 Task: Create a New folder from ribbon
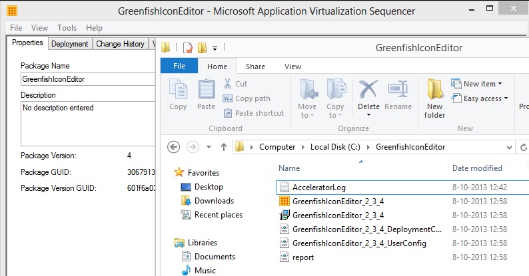click(x=434, y=97)
